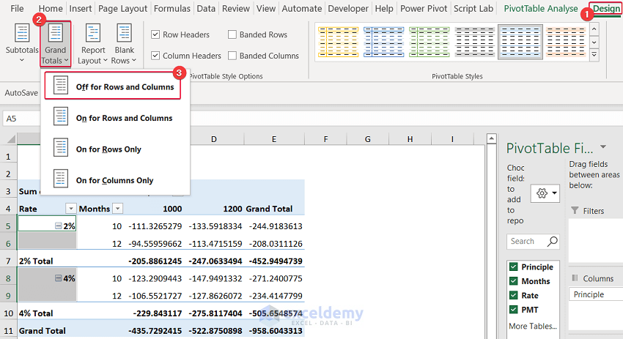This screenshot has height=339, width=623.
Task: Open the PivotTable Fields pane options arrow
Action: [x=603, y=147]
